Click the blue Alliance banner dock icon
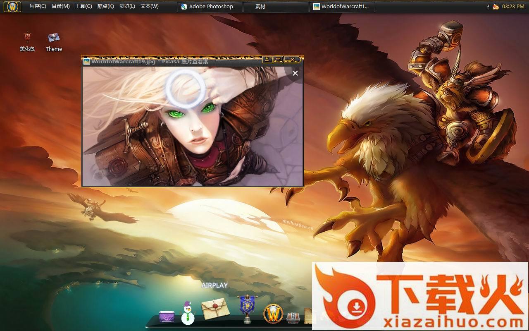Screen dimensions: 529x331 [x=247, y=309]
